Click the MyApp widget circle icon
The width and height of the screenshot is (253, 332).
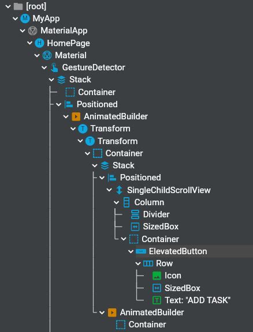pos(25,18)
